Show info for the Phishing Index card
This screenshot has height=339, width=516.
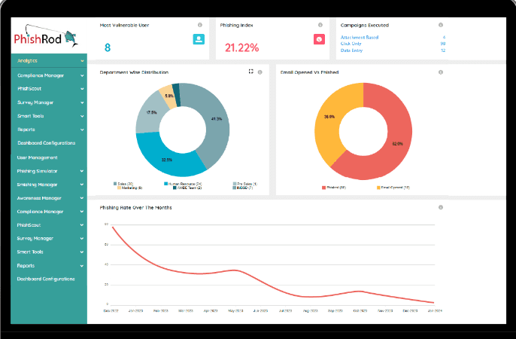pyautogui.click(x=320, y=25)
